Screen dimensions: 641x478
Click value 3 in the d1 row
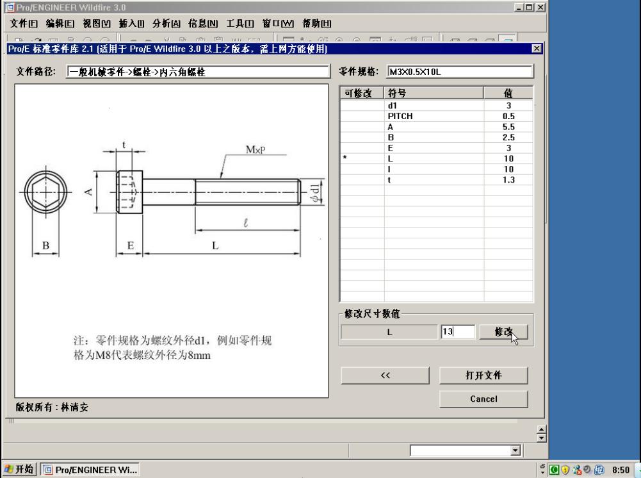coord(508,106)
